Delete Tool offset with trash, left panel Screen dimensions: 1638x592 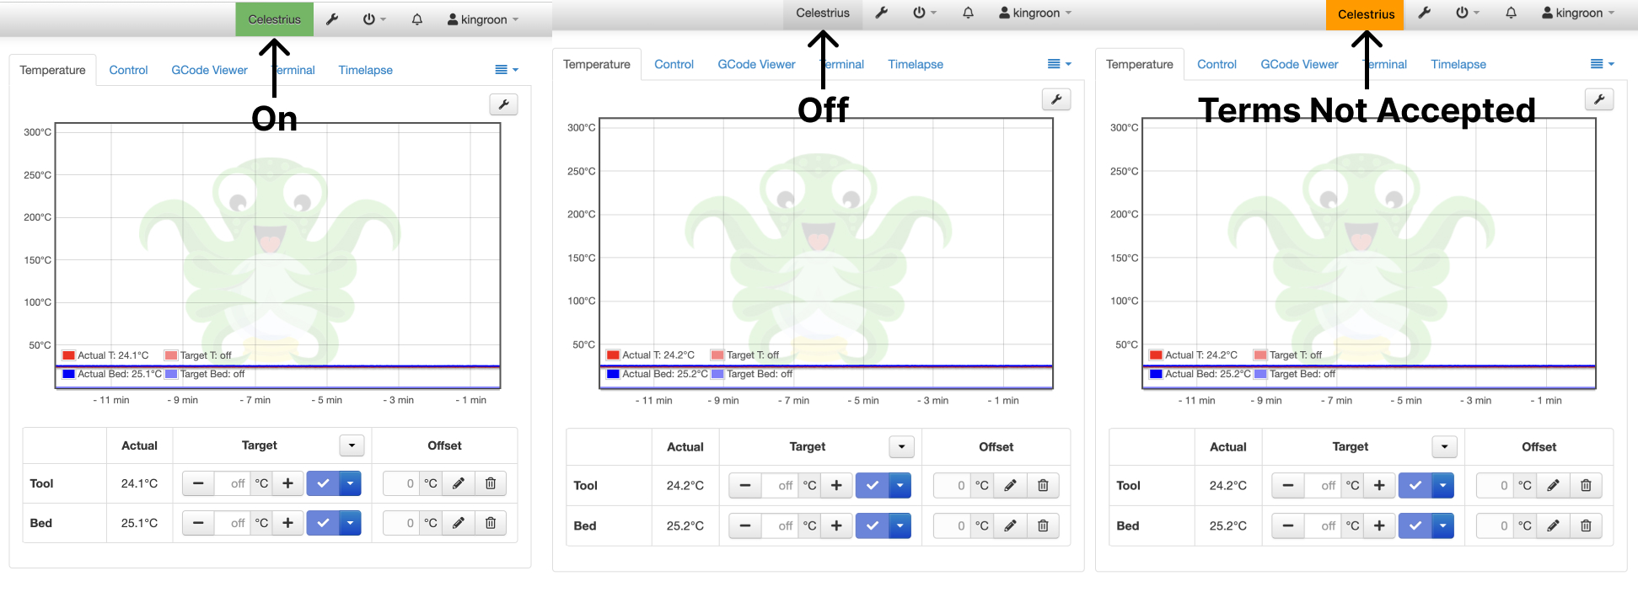tap(491, 483)
